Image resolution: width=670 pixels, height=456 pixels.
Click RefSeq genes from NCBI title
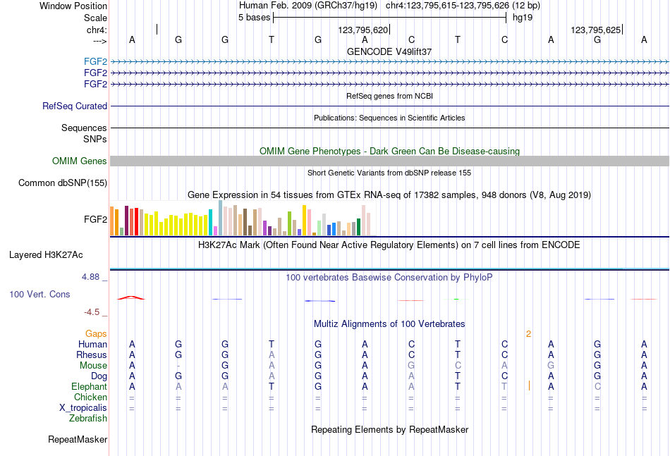pyautogui.click(x=389, y=96)
